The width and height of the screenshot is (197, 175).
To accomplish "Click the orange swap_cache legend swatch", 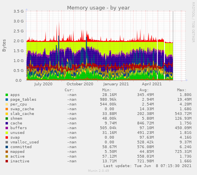I will tap(7, 109).
